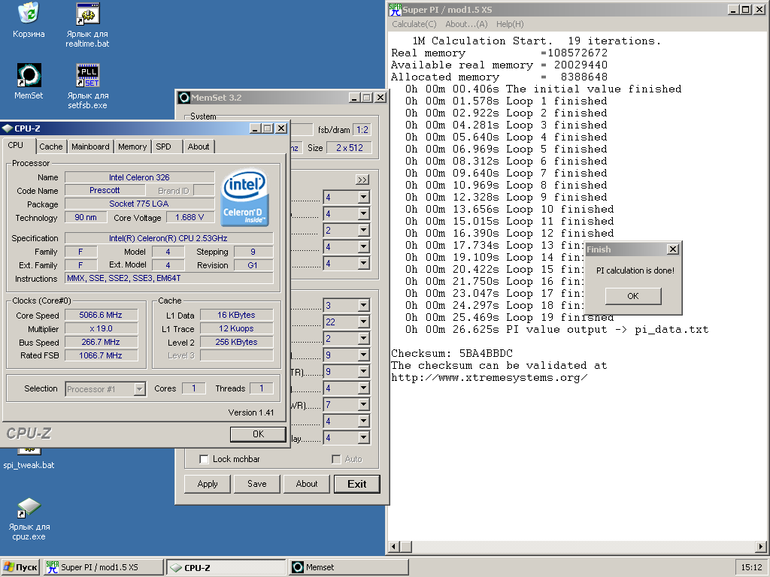Click the OK button in CPU-Z
The image size is (770, 577).
click(258, 434)
